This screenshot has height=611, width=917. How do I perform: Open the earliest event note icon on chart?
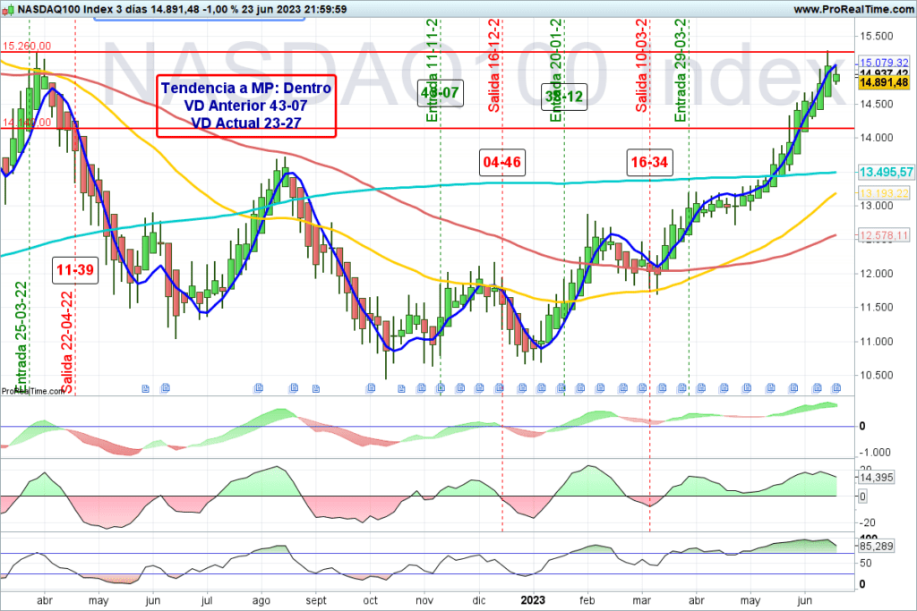click(x=146, y=388)
